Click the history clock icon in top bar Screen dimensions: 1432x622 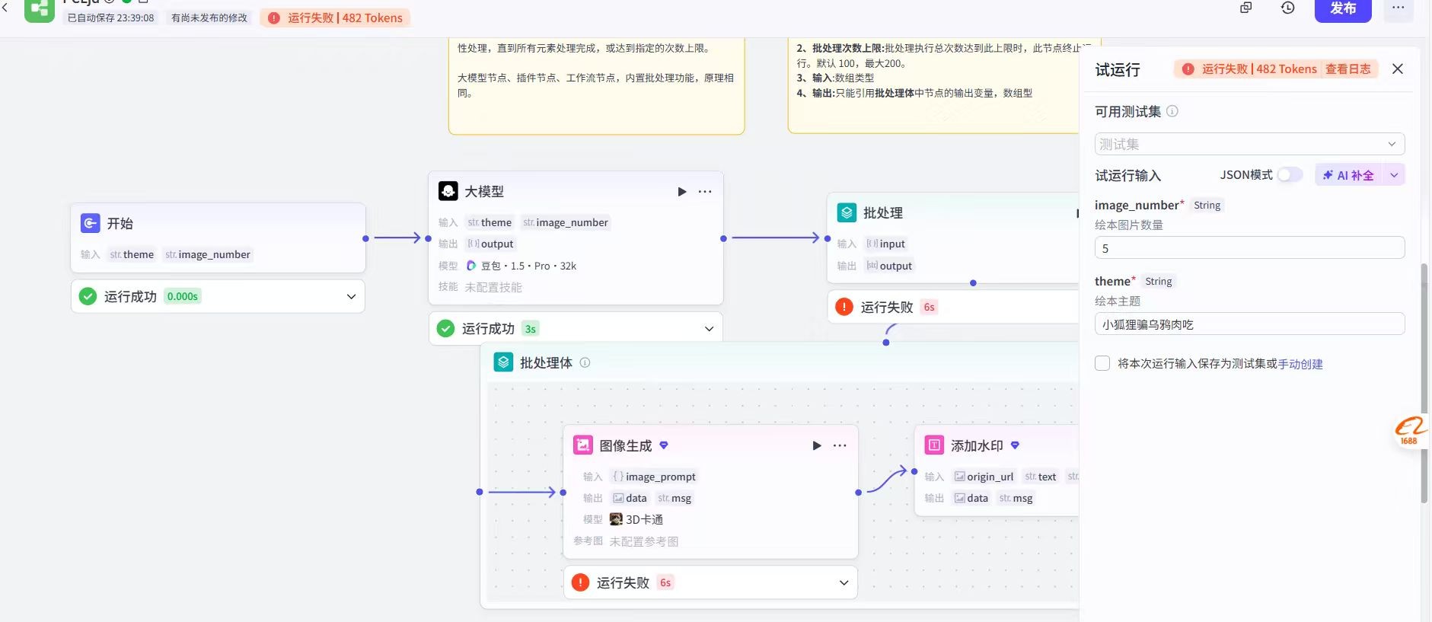point(1287,8)
